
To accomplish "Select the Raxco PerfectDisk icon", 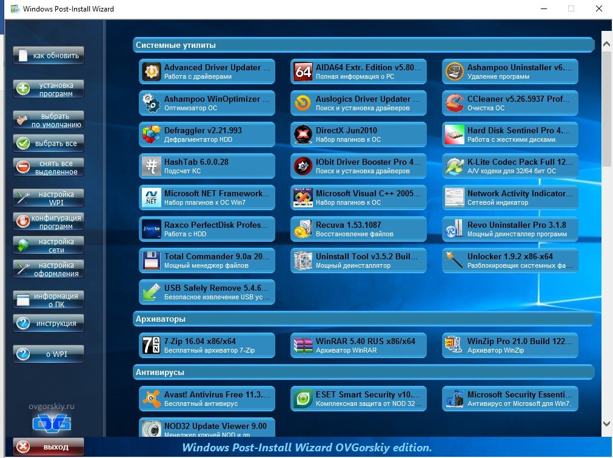I will tap(152, 230).
